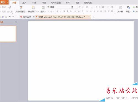Toggle underline formatting U
Viewport: 138px width, 102px height.
pos(64,11)
